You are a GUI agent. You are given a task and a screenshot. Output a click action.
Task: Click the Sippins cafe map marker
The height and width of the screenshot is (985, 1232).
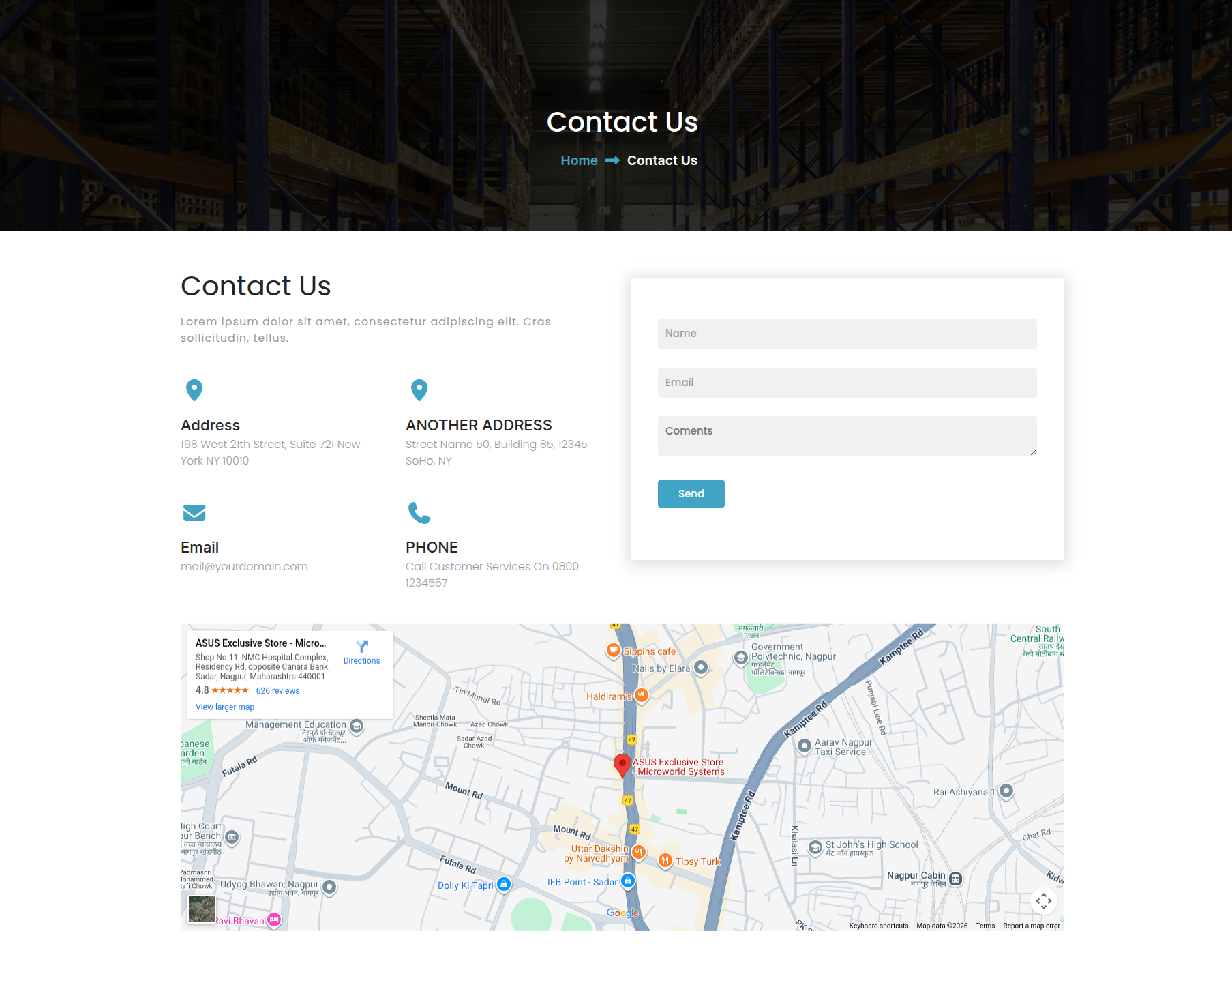click(614, 651)
